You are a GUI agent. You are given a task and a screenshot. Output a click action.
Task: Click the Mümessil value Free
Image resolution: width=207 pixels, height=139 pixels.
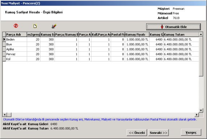[x=176, y=13]
